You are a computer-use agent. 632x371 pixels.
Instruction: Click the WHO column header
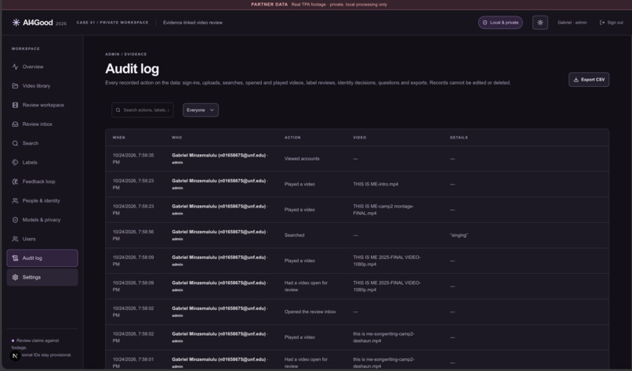pos(176,138)
